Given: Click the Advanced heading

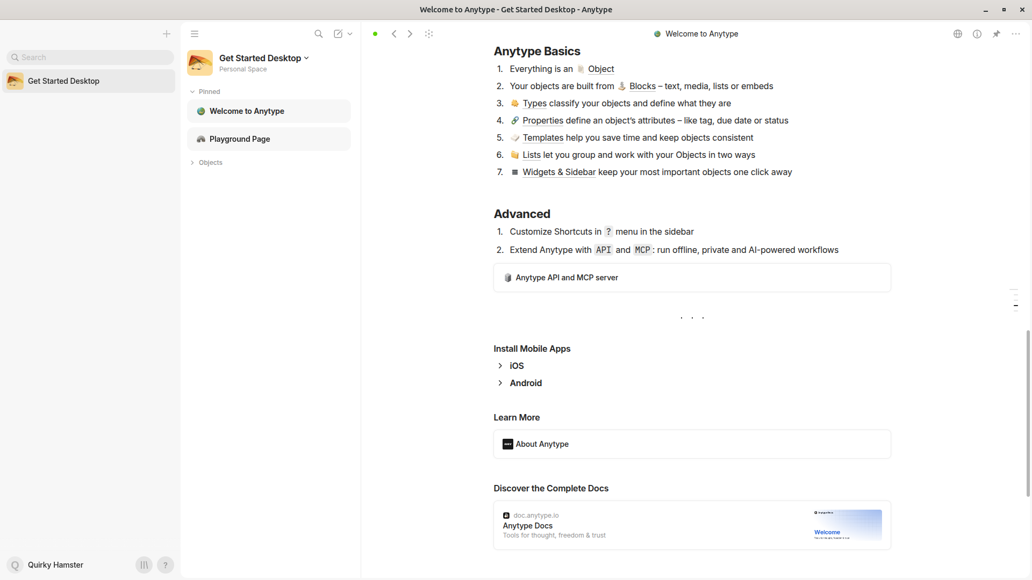Looking at the screenshot, I should pos(522,214).
